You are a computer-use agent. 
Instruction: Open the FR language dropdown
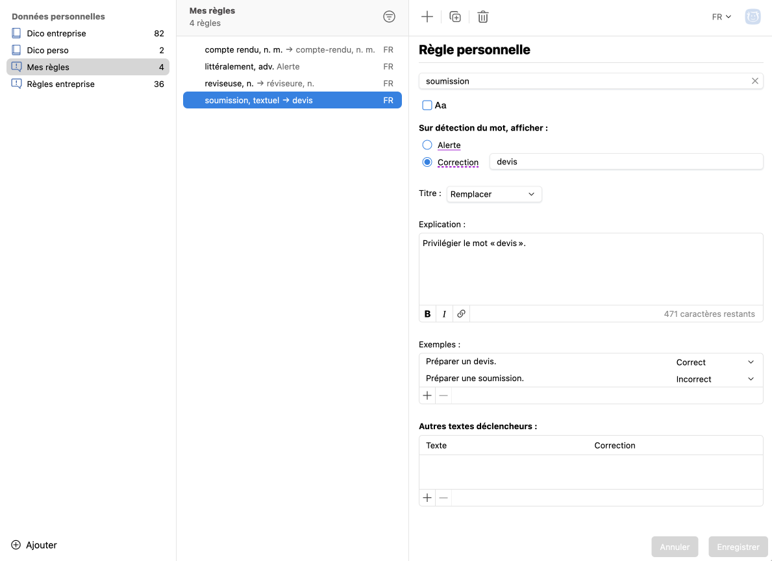pyautogui.click(x=721, y=17)
